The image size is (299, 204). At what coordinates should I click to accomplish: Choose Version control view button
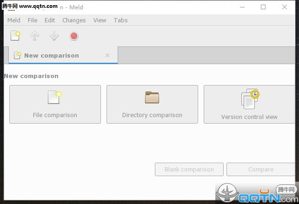[249, 105]
